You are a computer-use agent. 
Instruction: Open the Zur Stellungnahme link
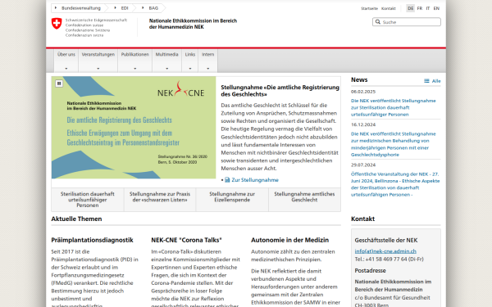(x=255, y=180)
